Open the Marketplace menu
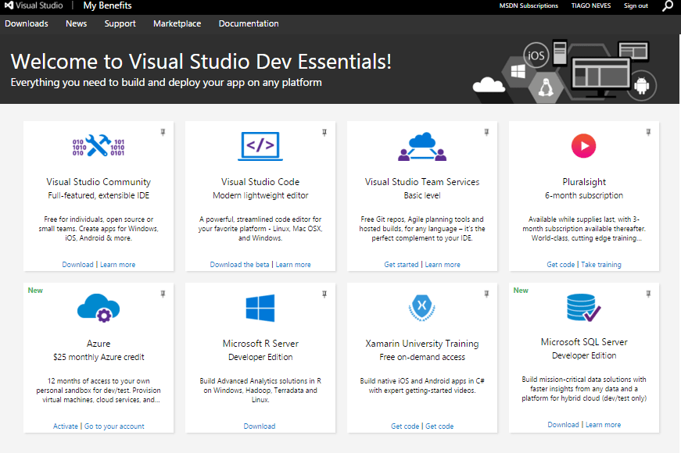 tap(177, 24)
